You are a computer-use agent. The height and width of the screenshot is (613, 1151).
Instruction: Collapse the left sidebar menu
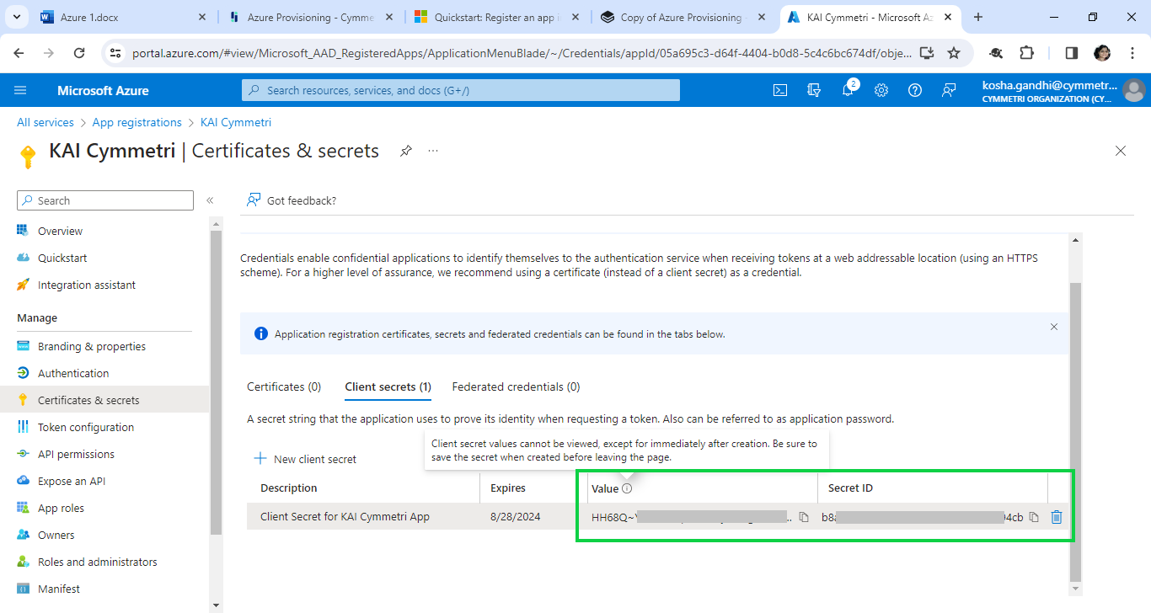tap(210, 200)
